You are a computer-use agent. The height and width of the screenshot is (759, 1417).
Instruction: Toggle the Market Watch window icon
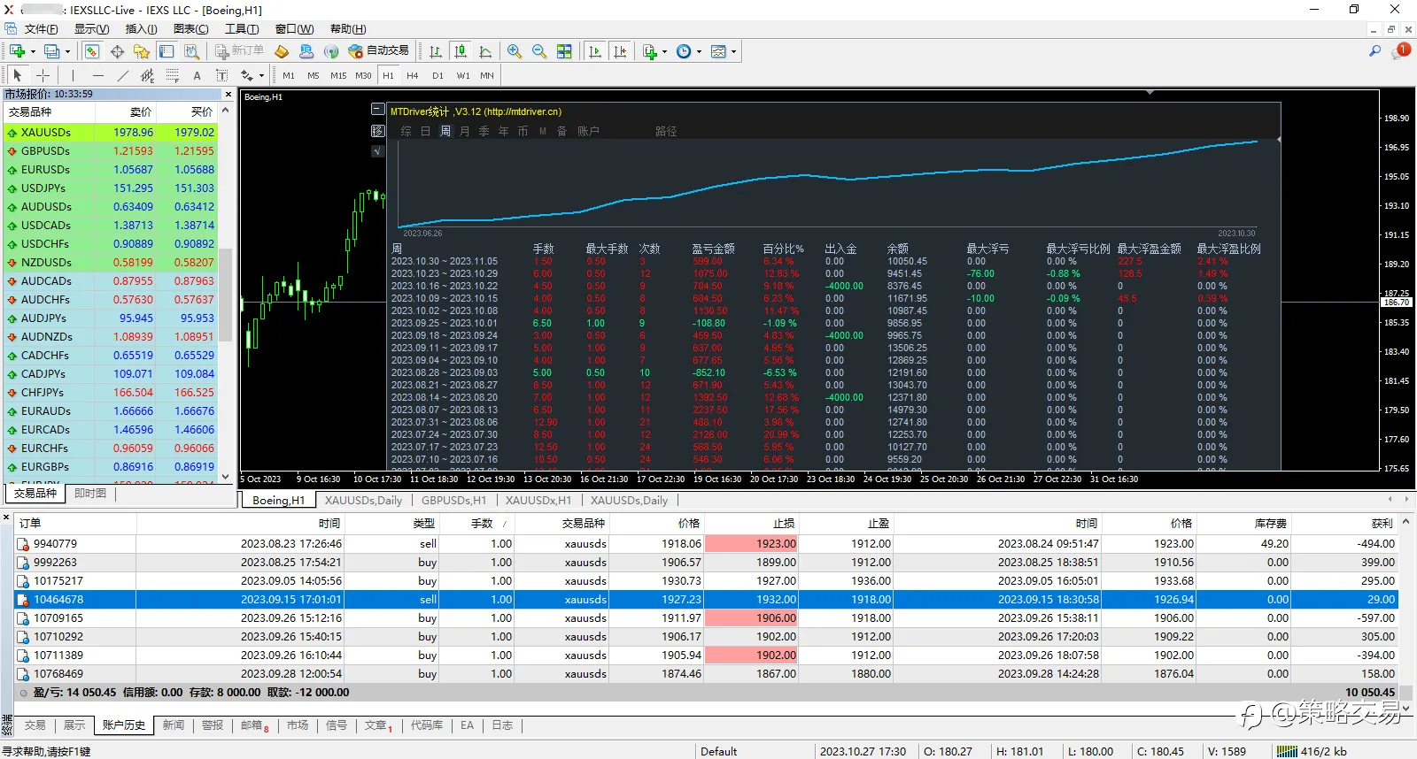tap(92, 51)
